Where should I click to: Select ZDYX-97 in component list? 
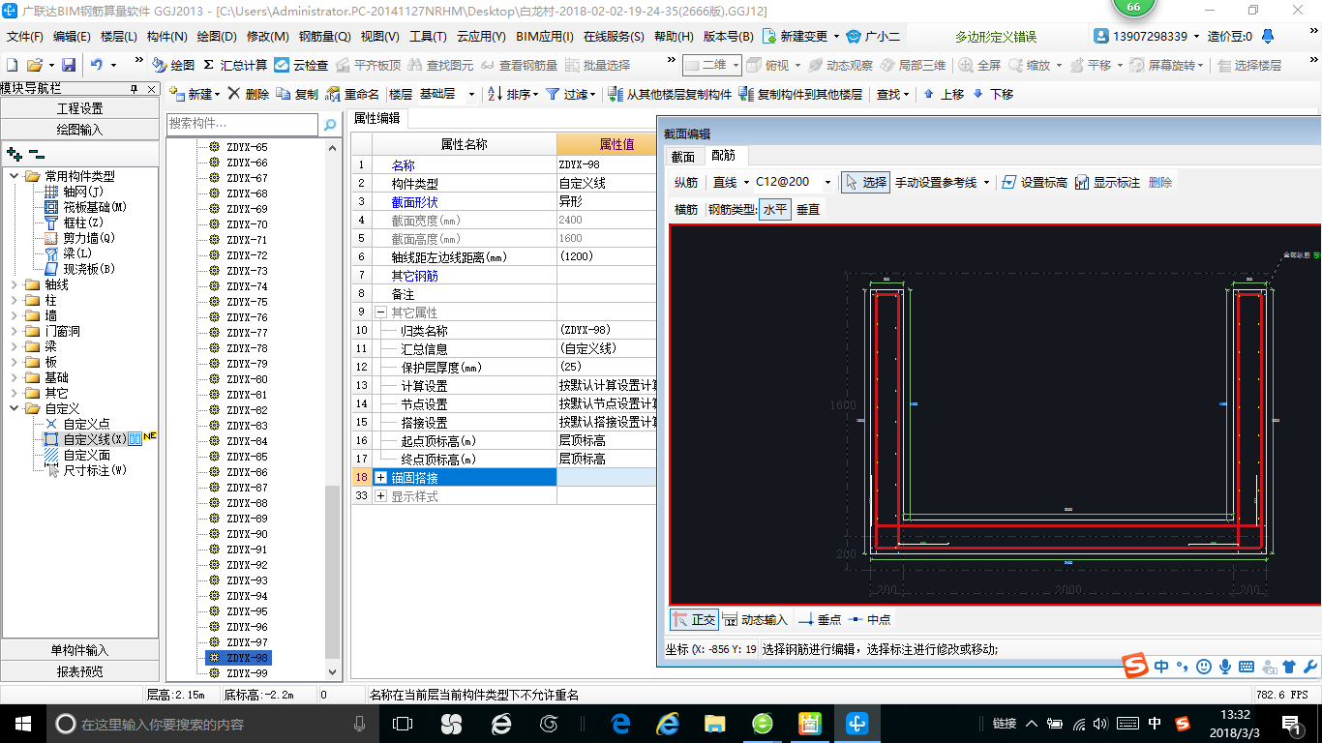(x=247, y=642)
